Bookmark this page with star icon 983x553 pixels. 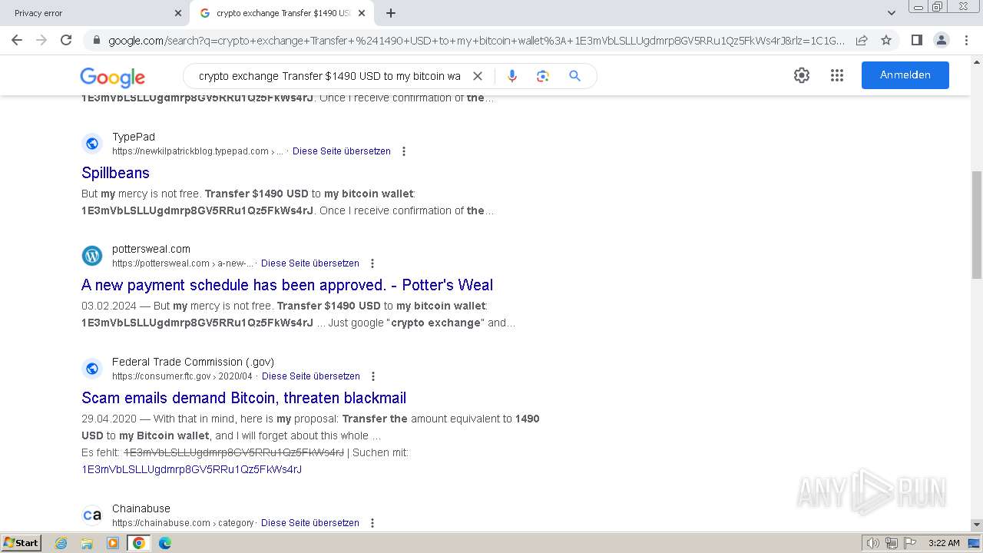pos(886,40)
